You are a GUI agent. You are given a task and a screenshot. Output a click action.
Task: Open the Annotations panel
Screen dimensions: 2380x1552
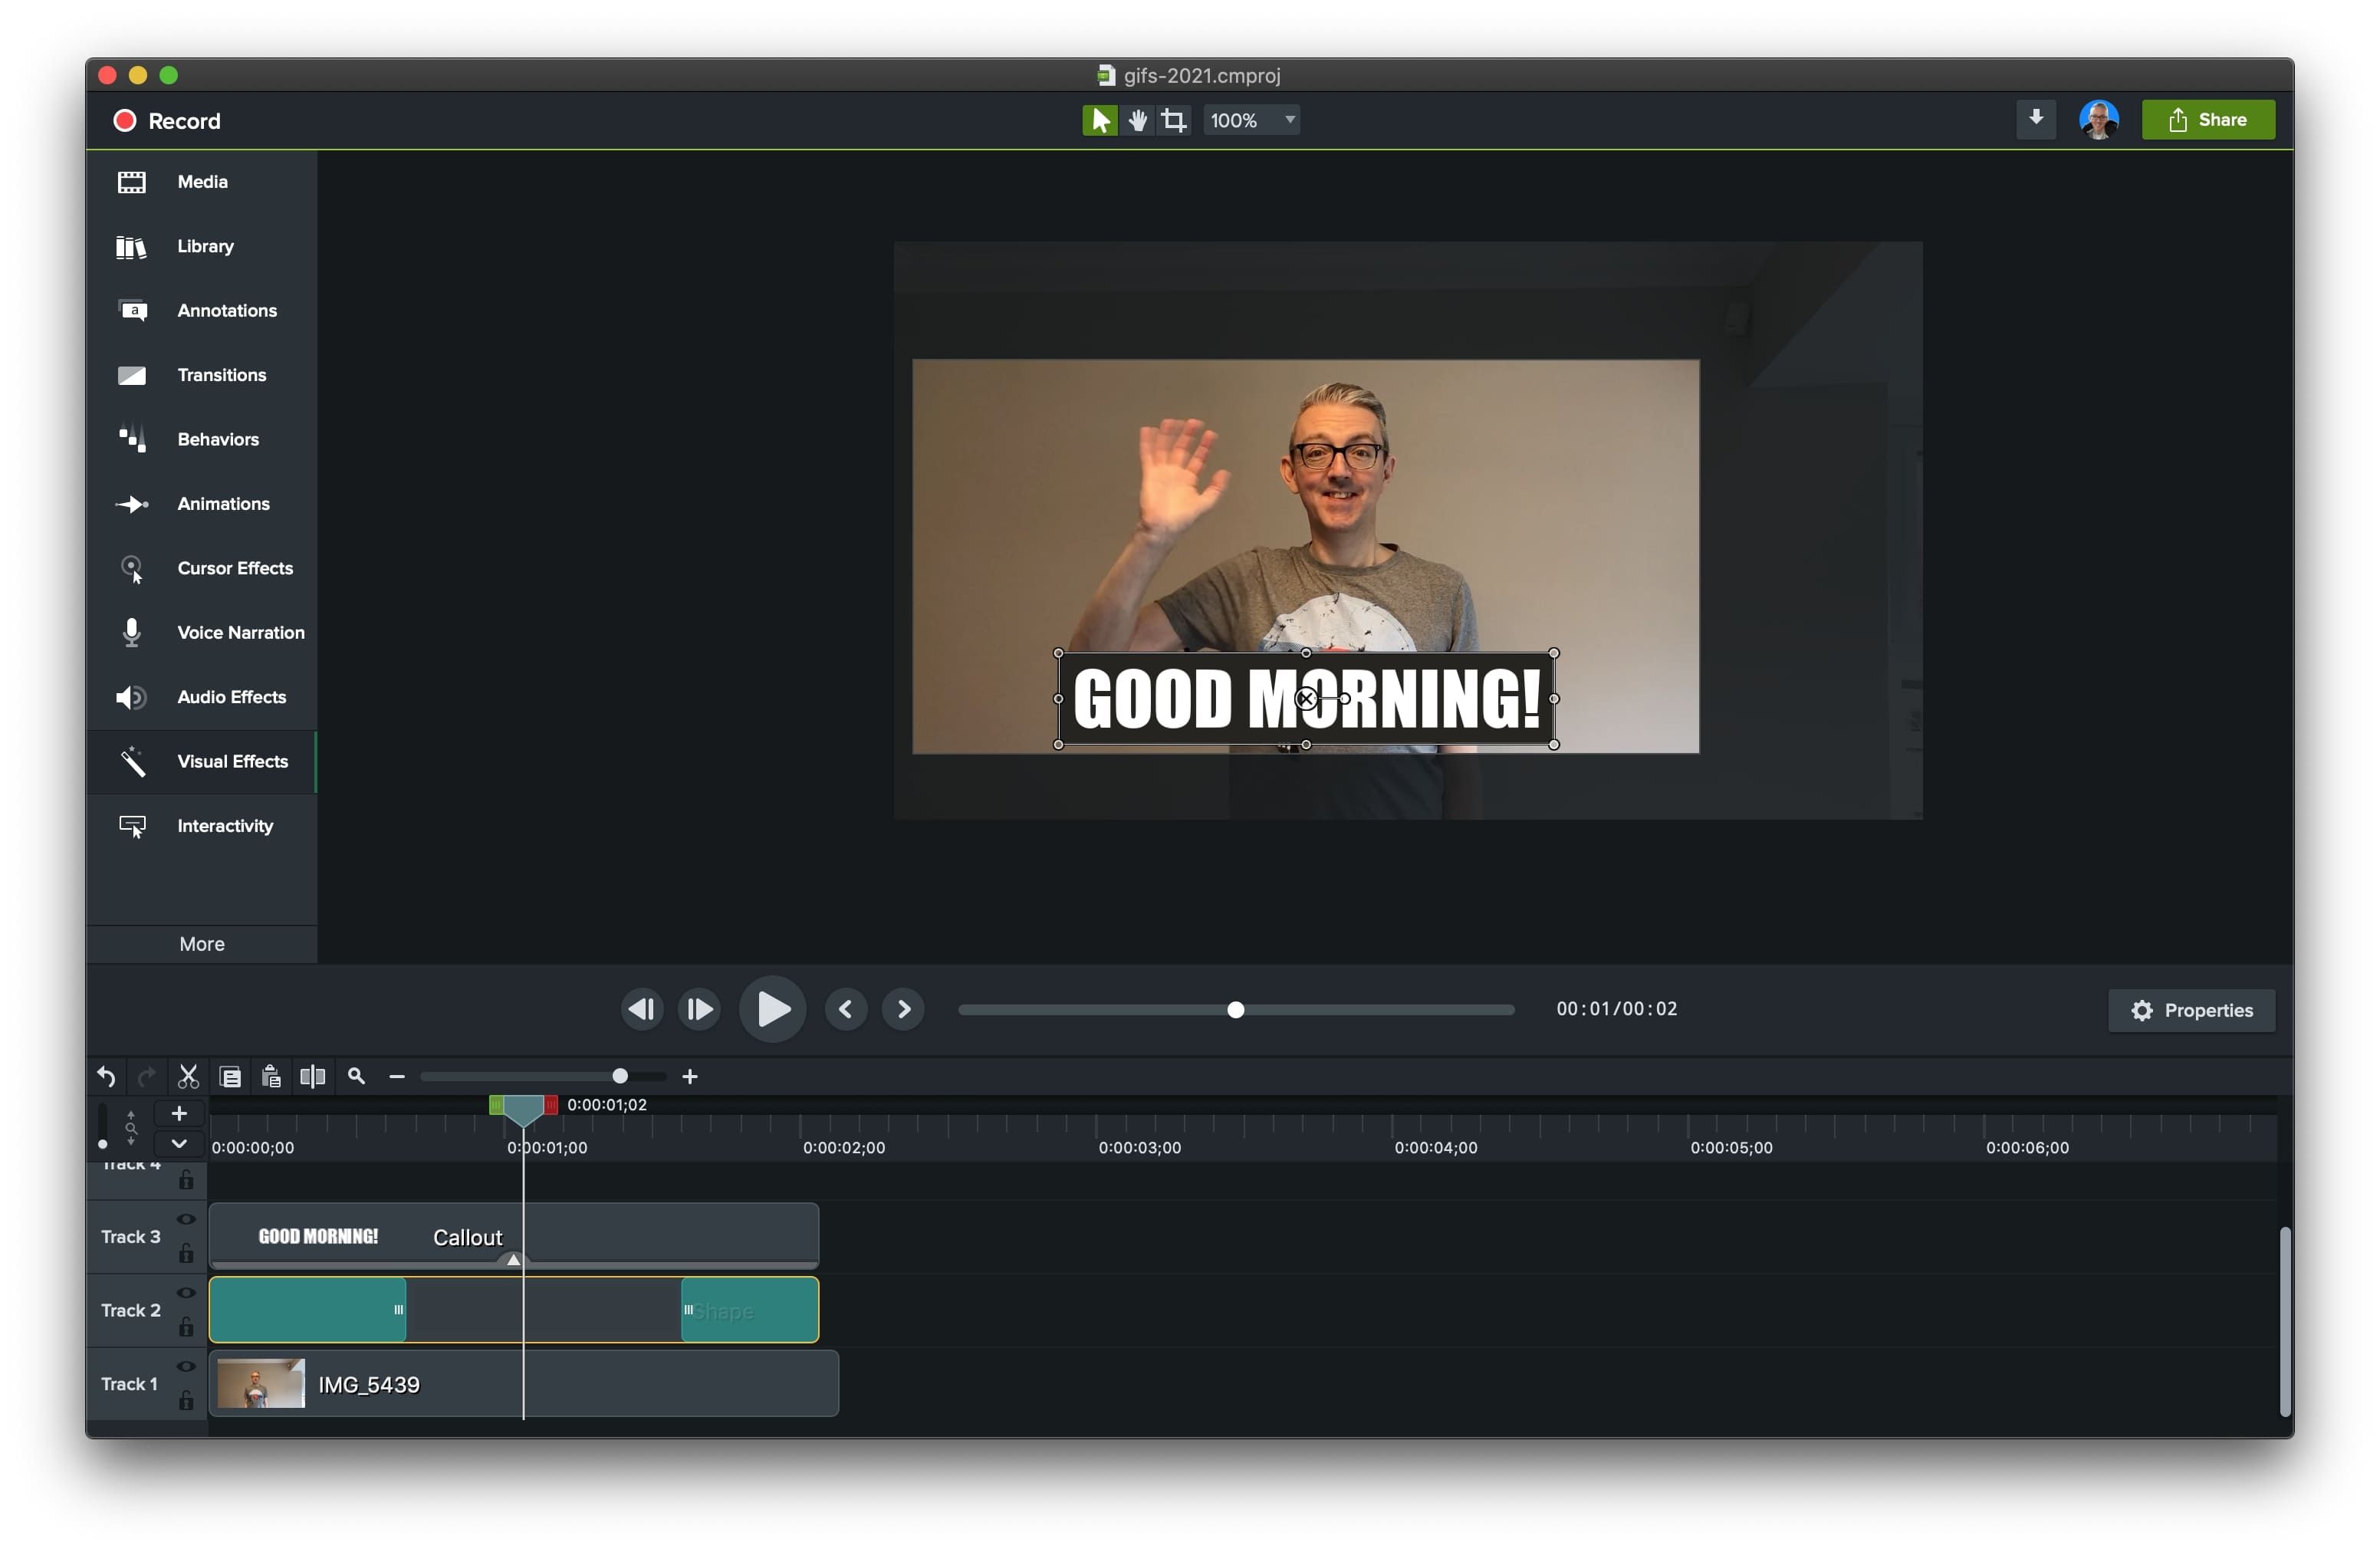click(227, 310)
